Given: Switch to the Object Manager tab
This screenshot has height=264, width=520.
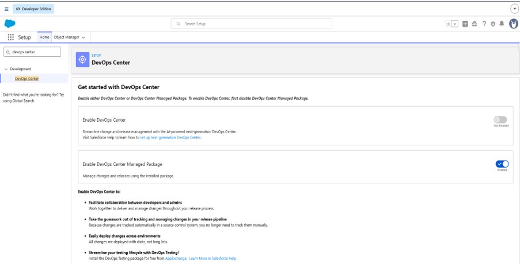Looking at the screenshot, I should [66, 37].
